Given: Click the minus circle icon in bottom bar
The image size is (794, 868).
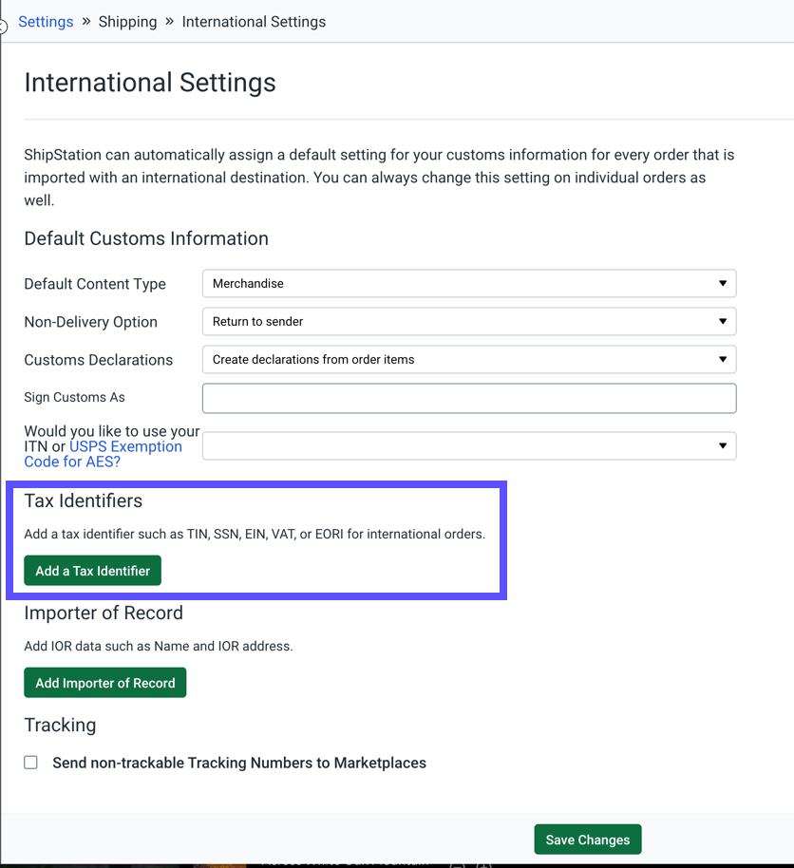Looking at the screenshot, I should pyautogui.click(x=458, y=865).
